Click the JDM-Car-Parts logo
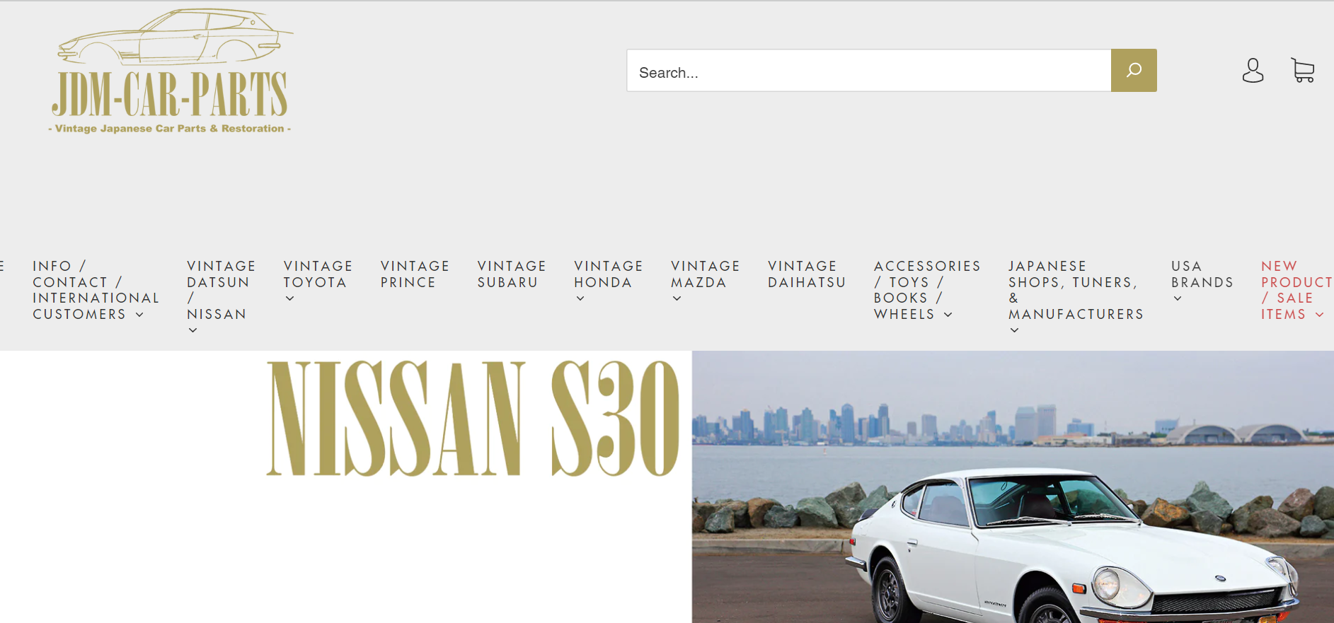The height and width of the screenshot is (623, 1334). [170, 71]
